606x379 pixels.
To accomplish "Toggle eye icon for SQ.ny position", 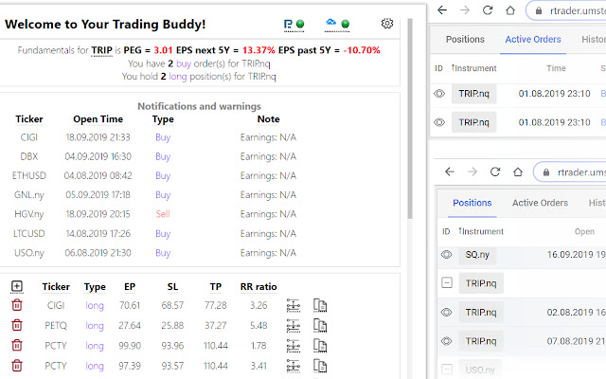I will 446,255.
